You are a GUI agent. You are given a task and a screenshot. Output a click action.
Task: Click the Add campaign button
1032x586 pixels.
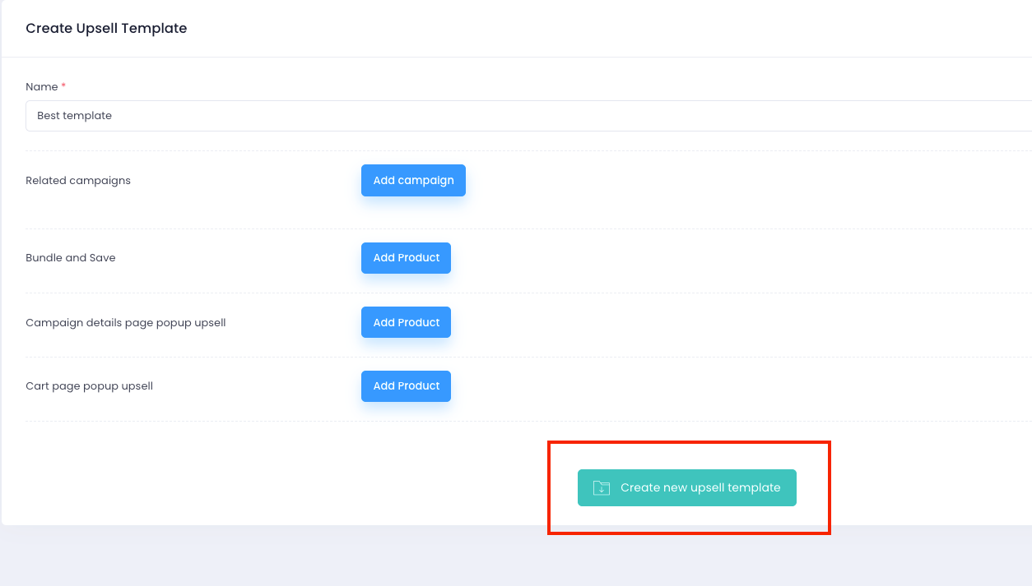click(413, 180)
